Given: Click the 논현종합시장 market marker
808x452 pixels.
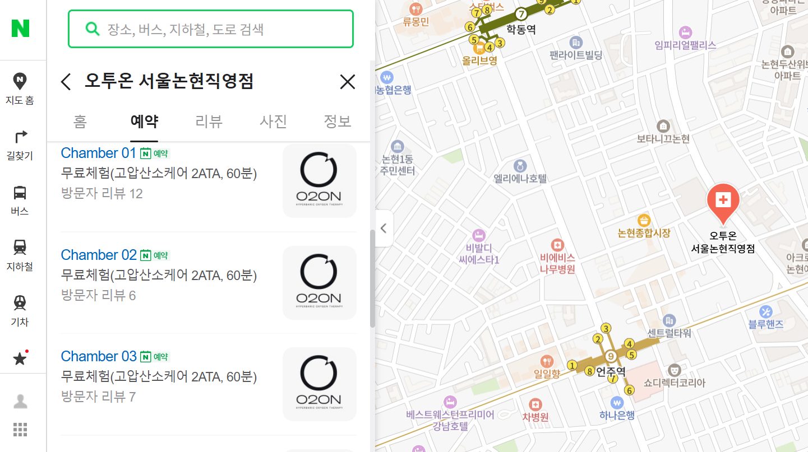Looking at the screenshot, I should [x=644, y=219].
